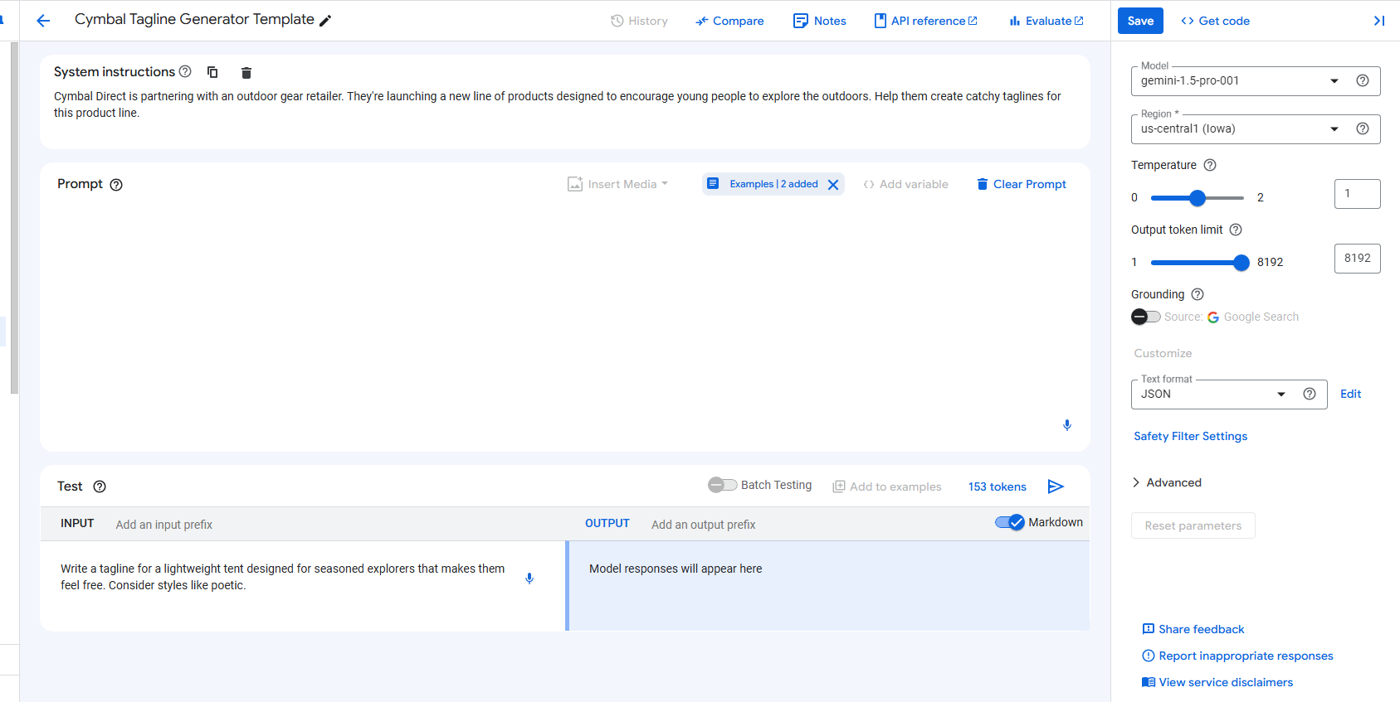This screenshot has width=1400, height=702.
Task: Click the 8192 token limit field
Action: (x=1357, y=259)
